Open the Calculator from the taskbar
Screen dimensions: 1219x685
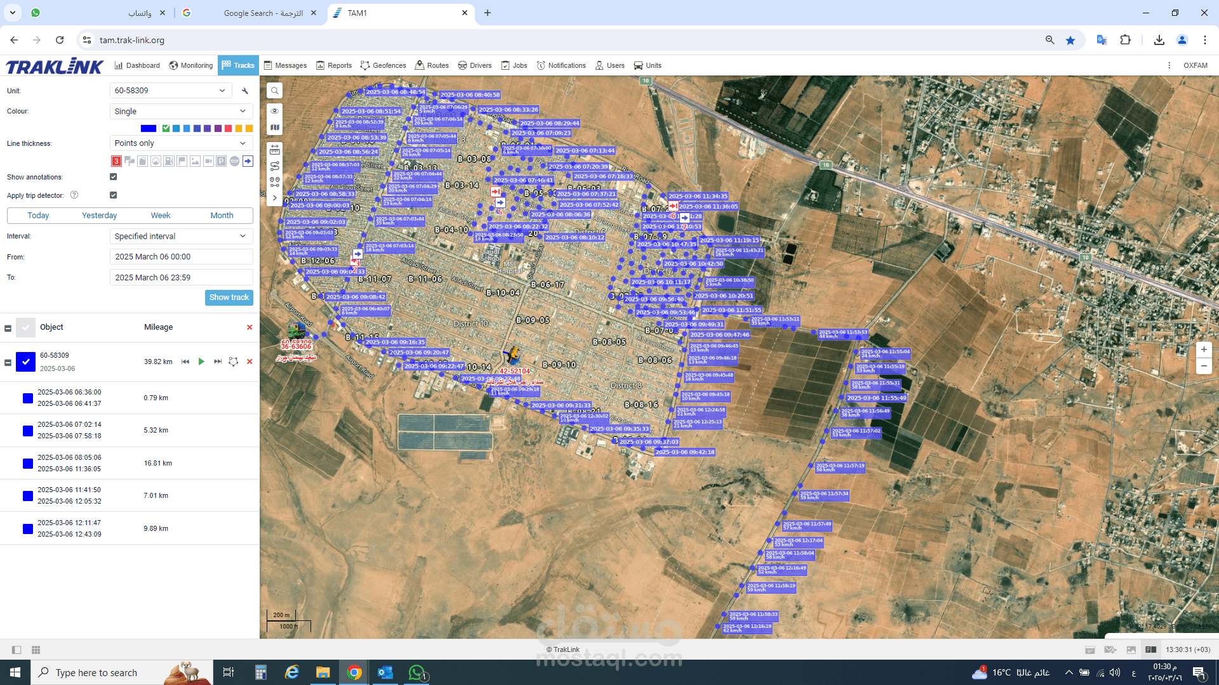click(261, 672)
